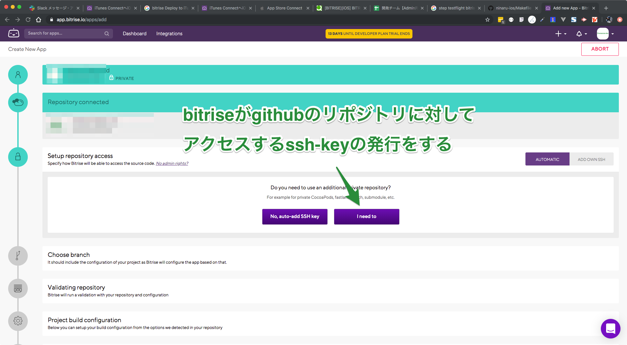627x345 pixels.
Task: Open the account avatar dropdown
Action: tap(606, 34)
